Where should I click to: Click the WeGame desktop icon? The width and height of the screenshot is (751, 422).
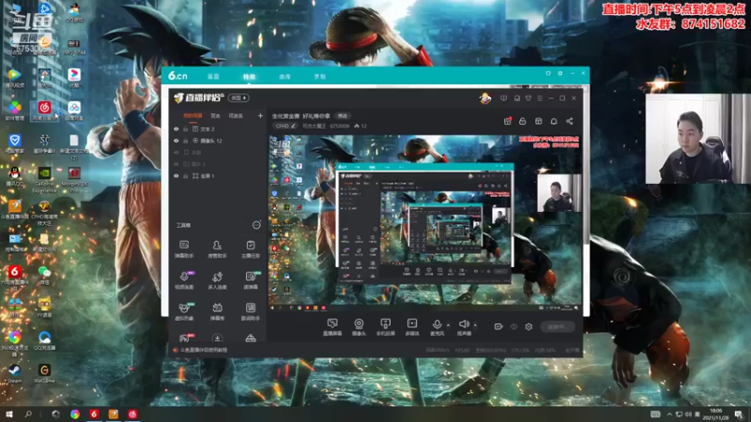pyautogui.click(x=44, y=373)
